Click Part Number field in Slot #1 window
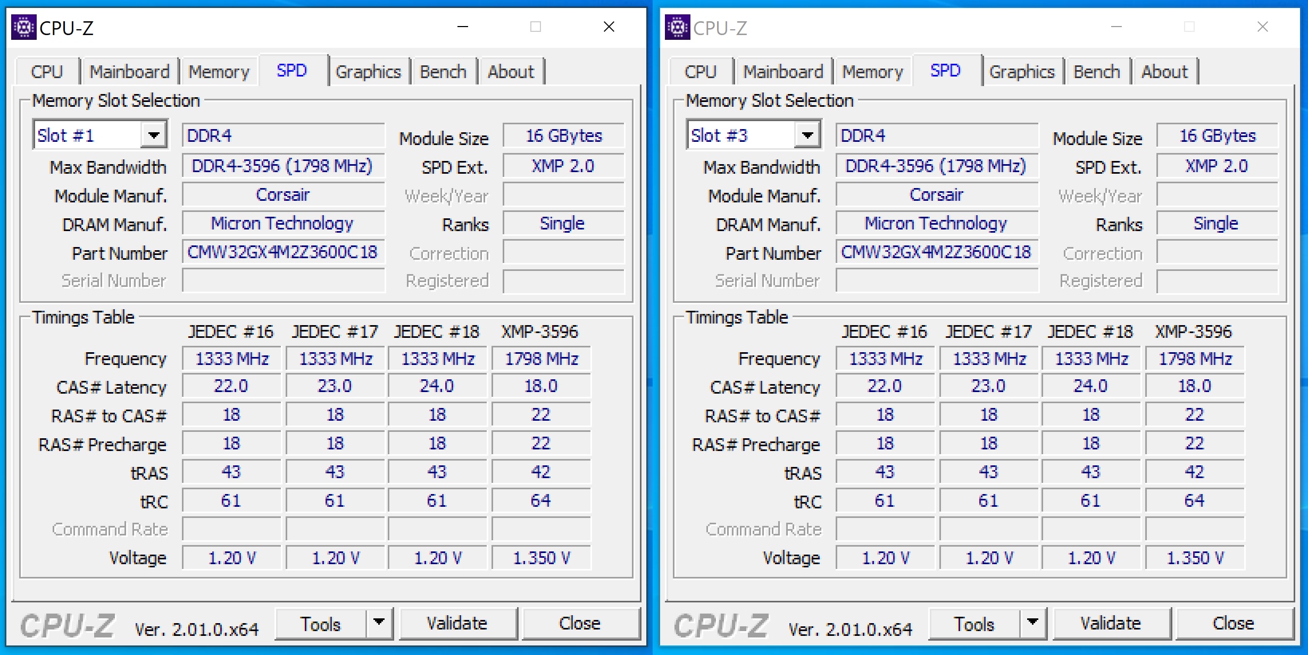Image resolution: width=1308 pixels, height=655 pixels. tap(283, 252)
